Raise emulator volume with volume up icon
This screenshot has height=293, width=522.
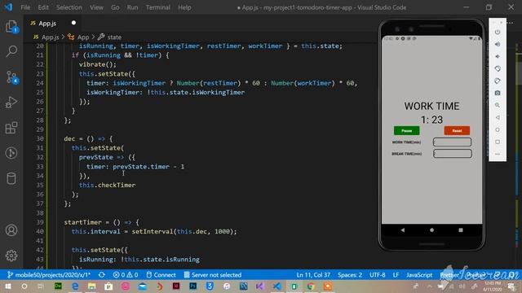pyautogui.click(x=498, y=44)
